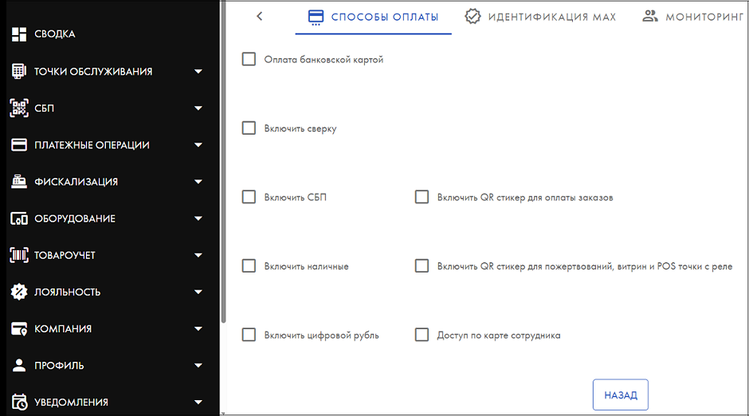
Task: Enable Оплата банковской картой checkbox
Action: [x=249, y=59]
